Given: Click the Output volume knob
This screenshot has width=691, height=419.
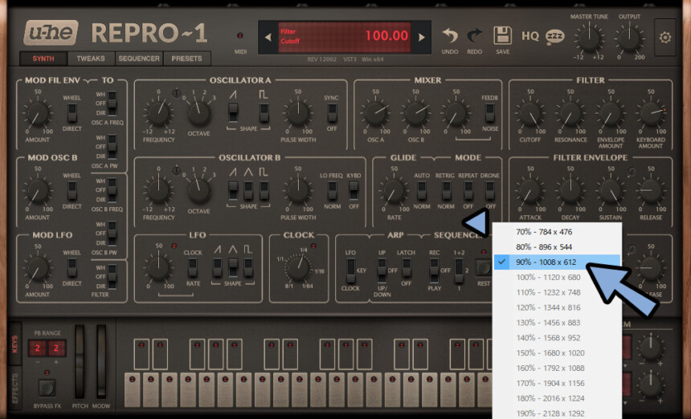Looking at the screenshot, I should tap(629, 39).
